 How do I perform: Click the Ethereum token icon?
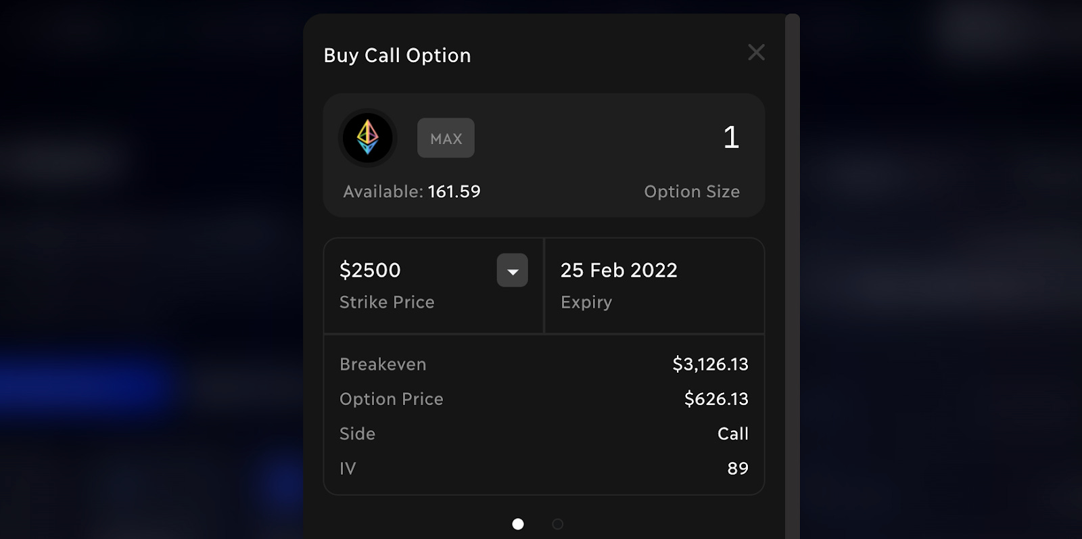click(x=368, y=138)
